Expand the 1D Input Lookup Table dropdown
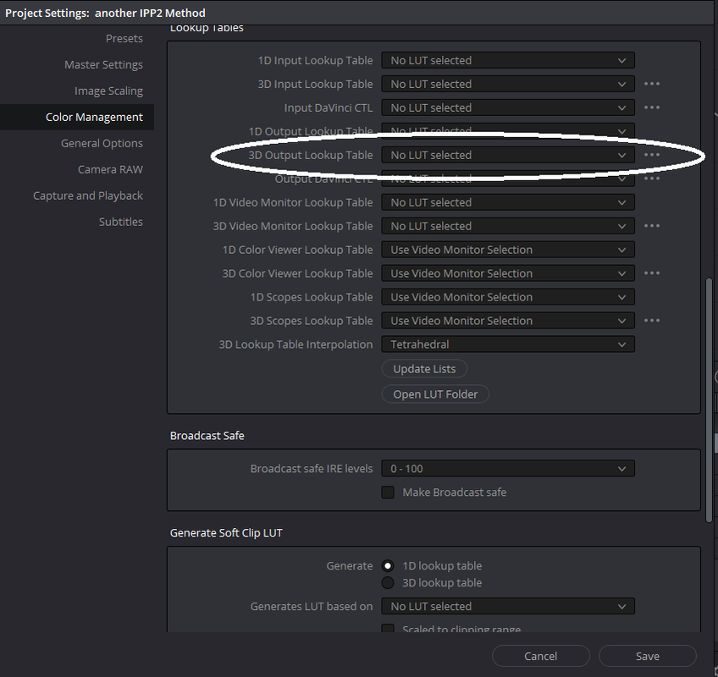 tap(508, 60)
